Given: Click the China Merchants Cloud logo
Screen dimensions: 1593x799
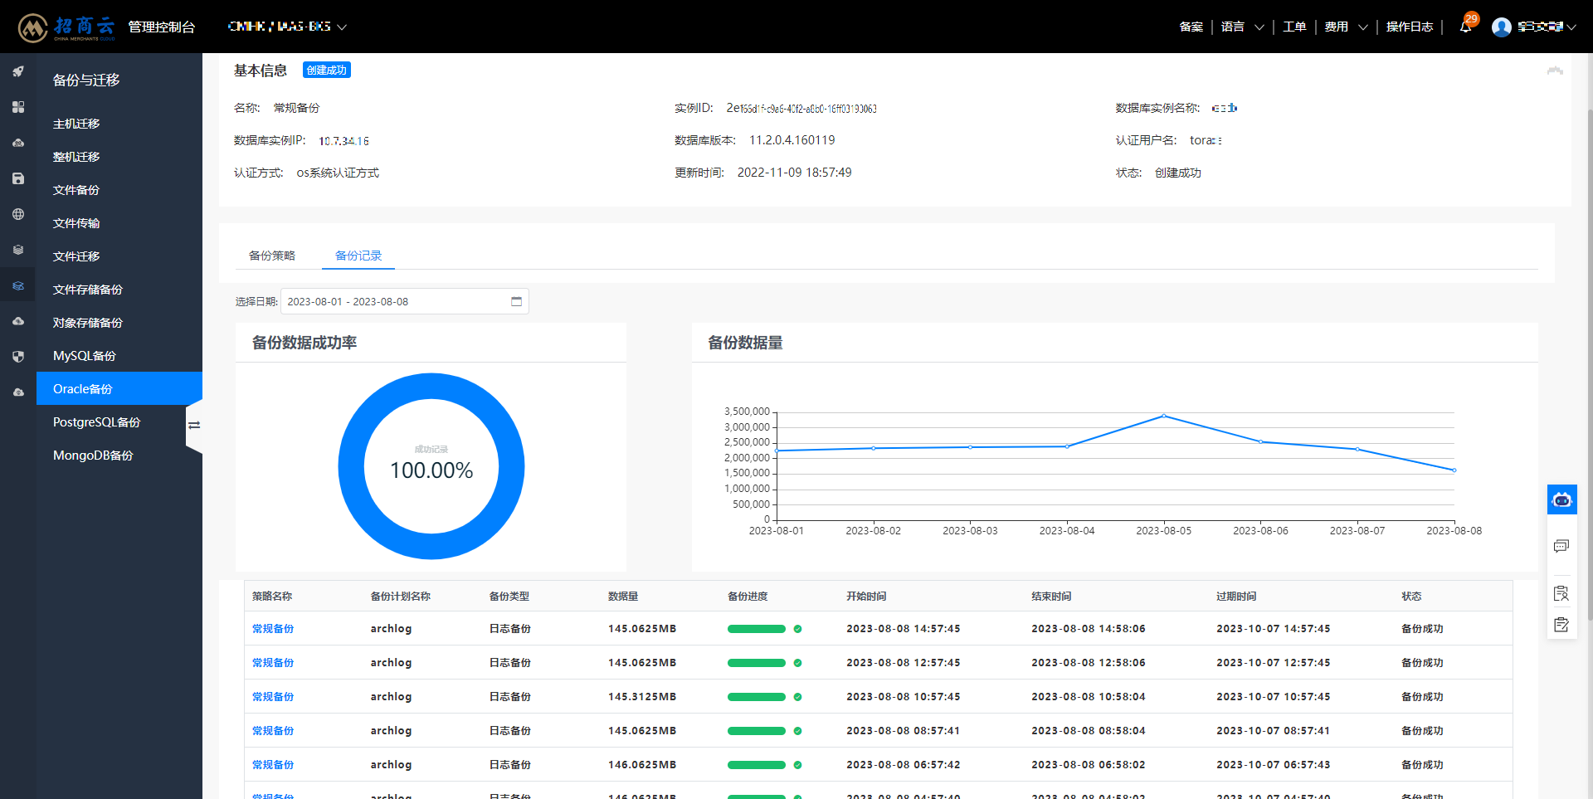Looking at the screenshot, I should pos(66,27).
